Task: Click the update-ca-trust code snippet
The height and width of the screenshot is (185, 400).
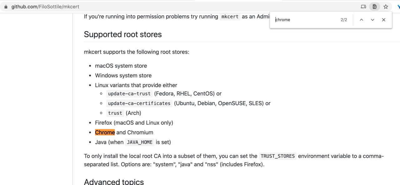Action: pyautogui.click(x=129, y=94)
